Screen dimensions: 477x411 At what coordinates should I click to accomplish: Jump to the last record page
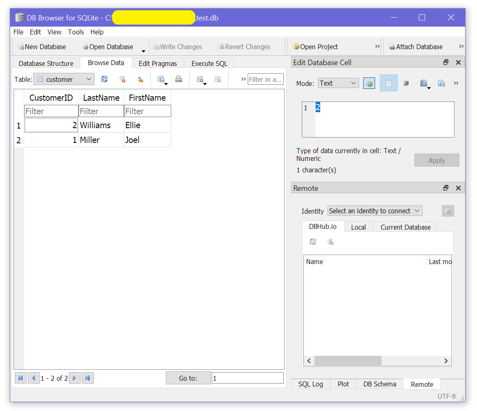pos(88,378)
